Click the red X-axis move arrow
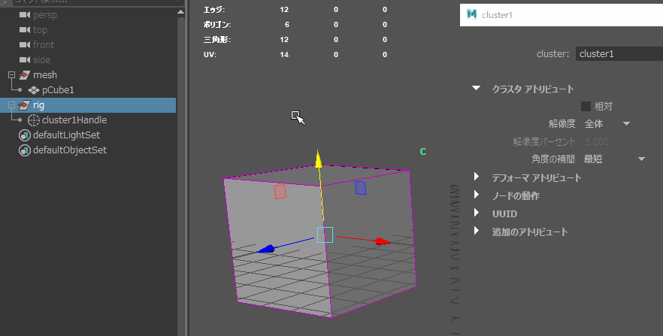 pos(383,241)
